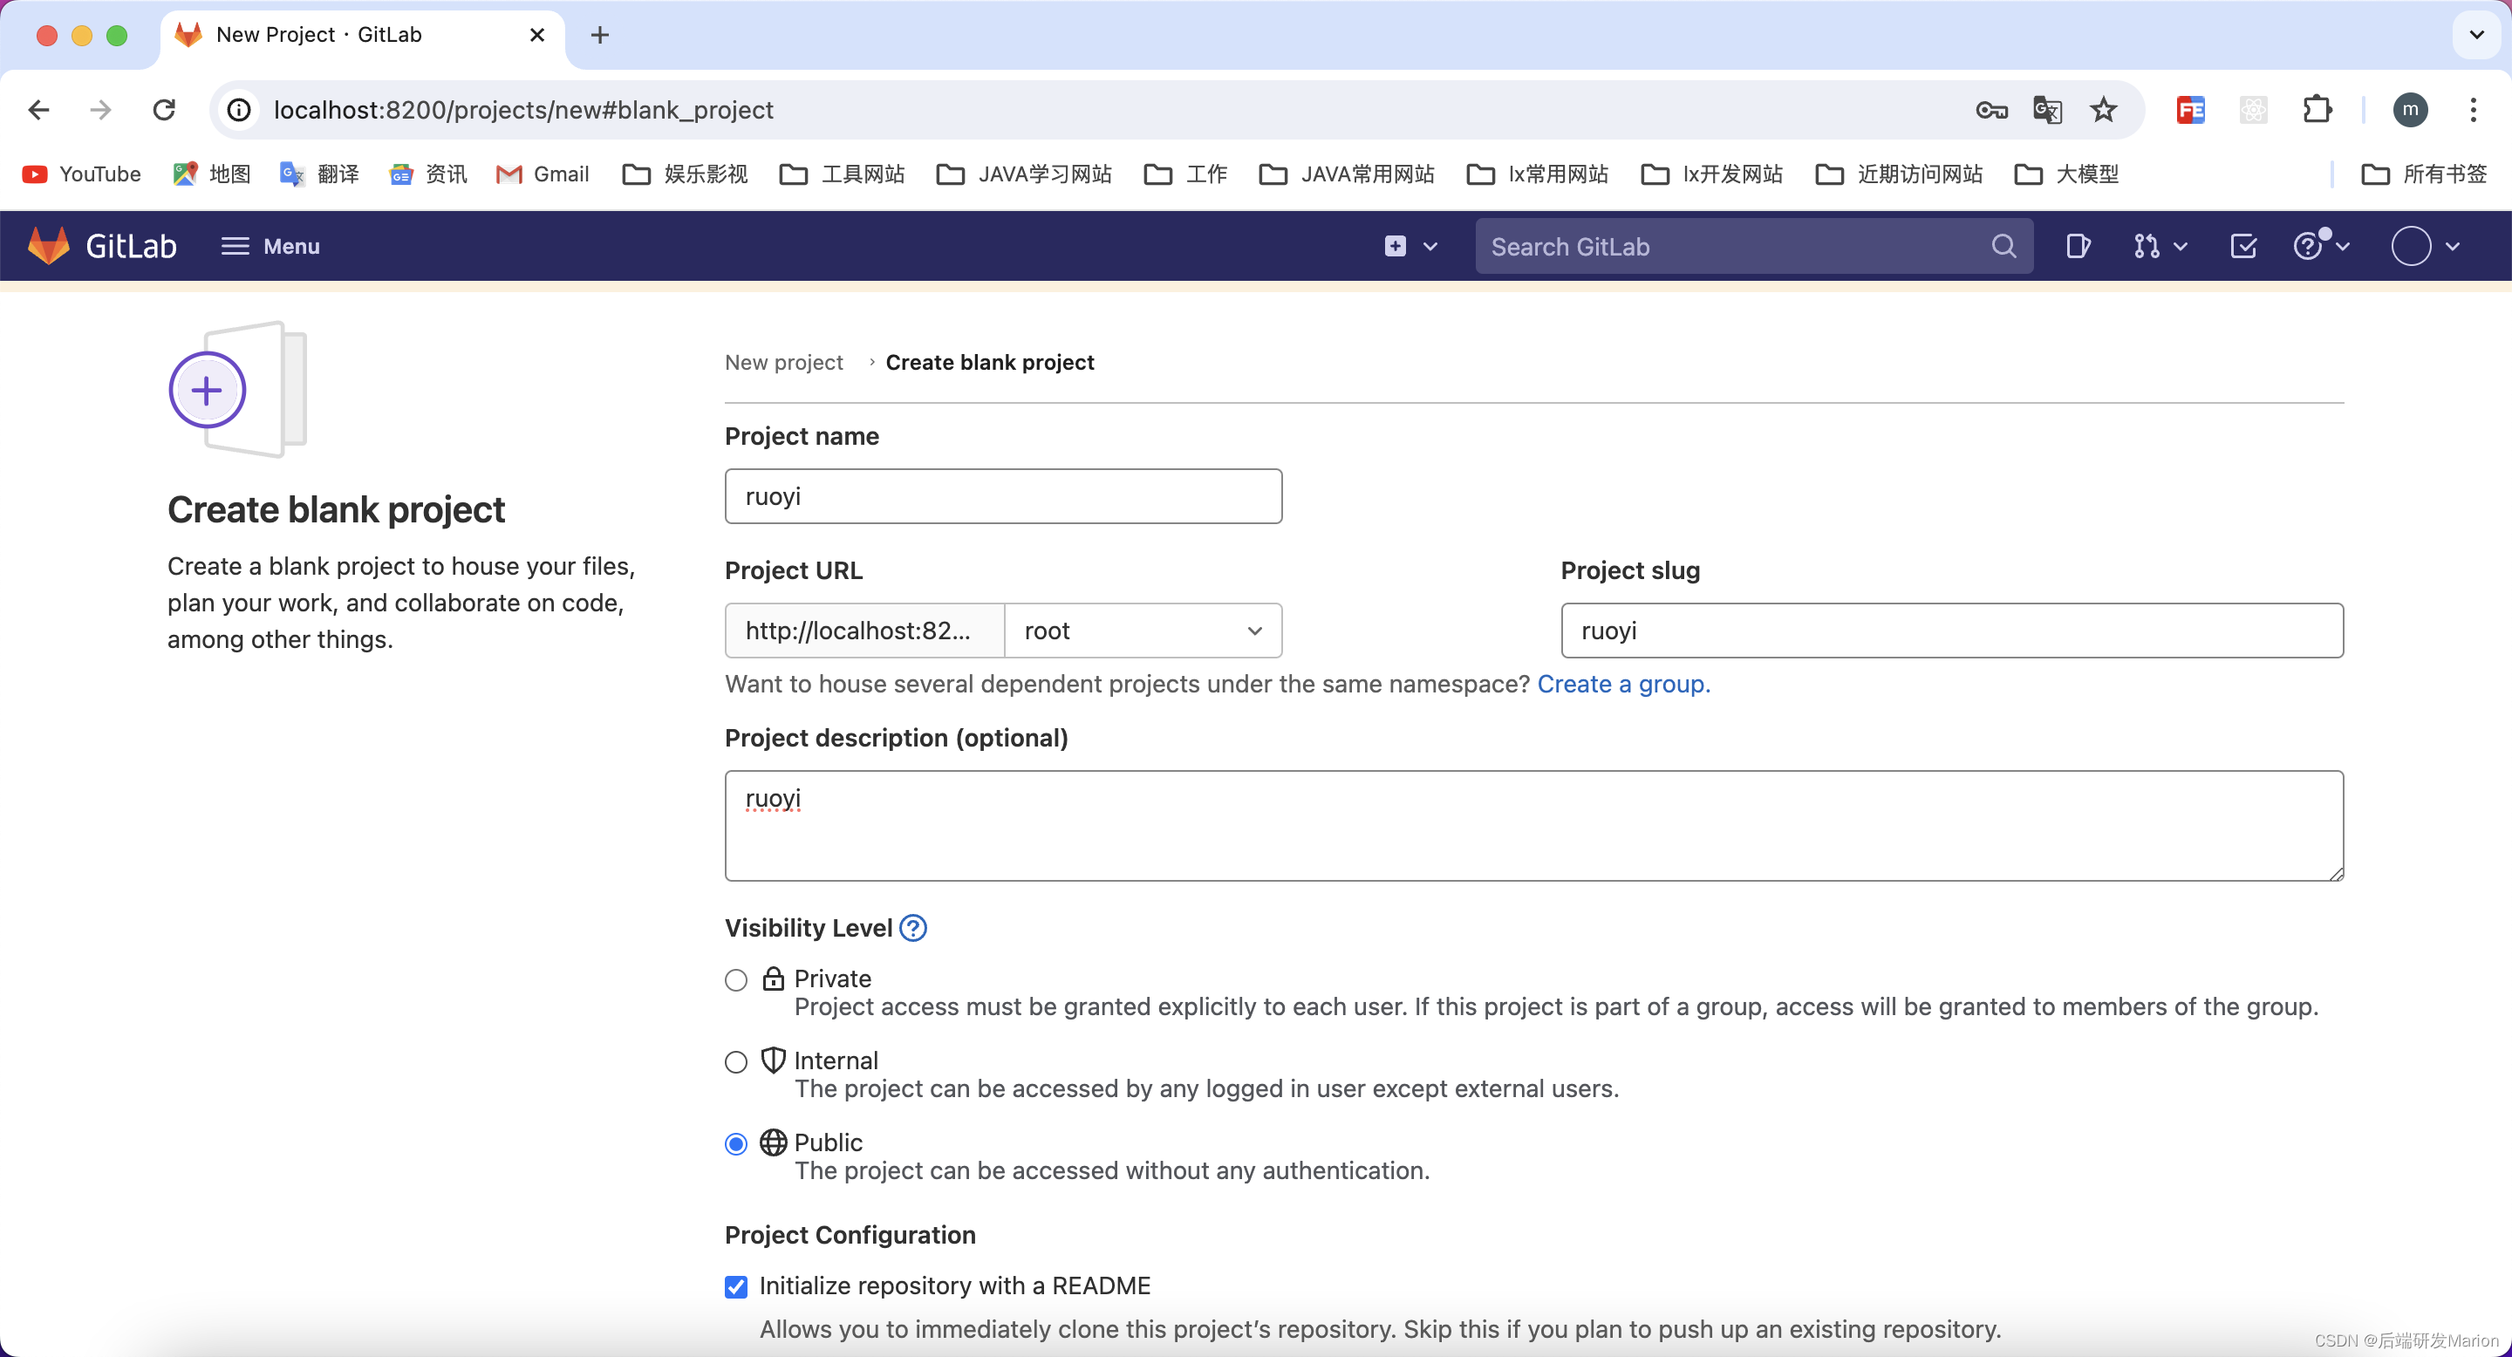Open the user avatar in the navbar
Viewport: 2512px width, 1357px height.
(x=2416, y=246)
